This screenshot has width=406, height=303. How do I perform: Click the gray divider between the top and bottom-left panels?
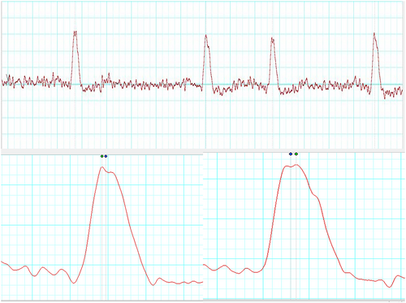click(101, 152)
